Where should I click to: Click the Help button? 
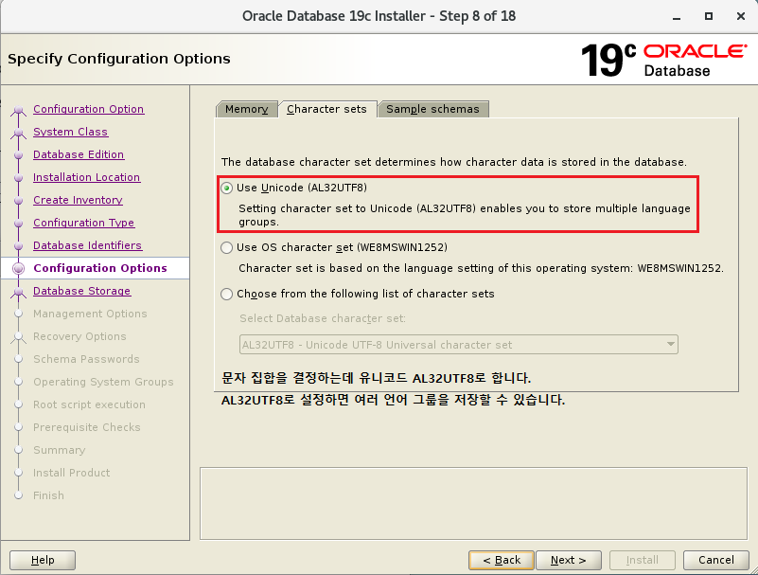tap(43, 560)
